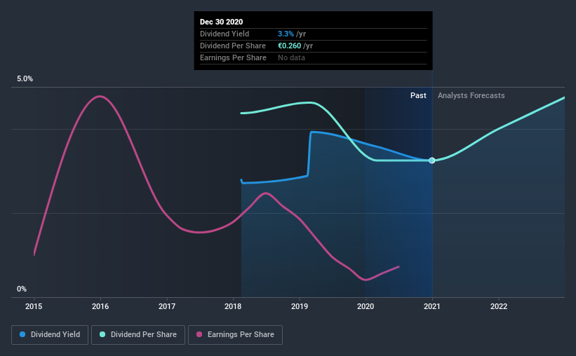576x356 pixels.
Task: Click the 2017 x-axis label
Action: tap(167, 306)
